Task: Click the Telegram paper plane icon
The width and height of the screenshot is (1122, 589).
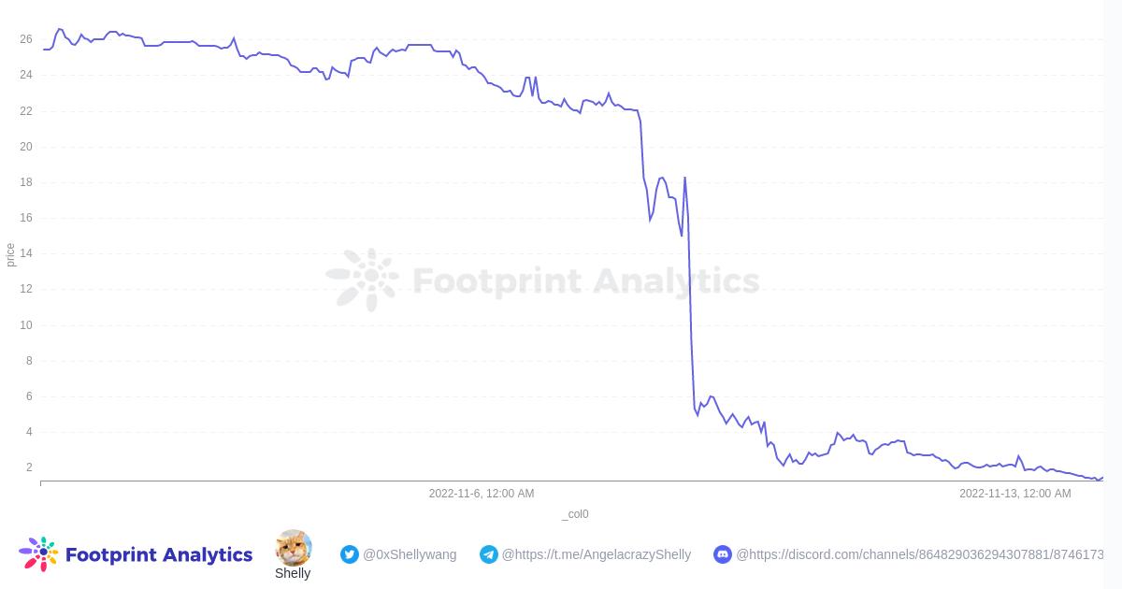Action: (x=489, y=554)
